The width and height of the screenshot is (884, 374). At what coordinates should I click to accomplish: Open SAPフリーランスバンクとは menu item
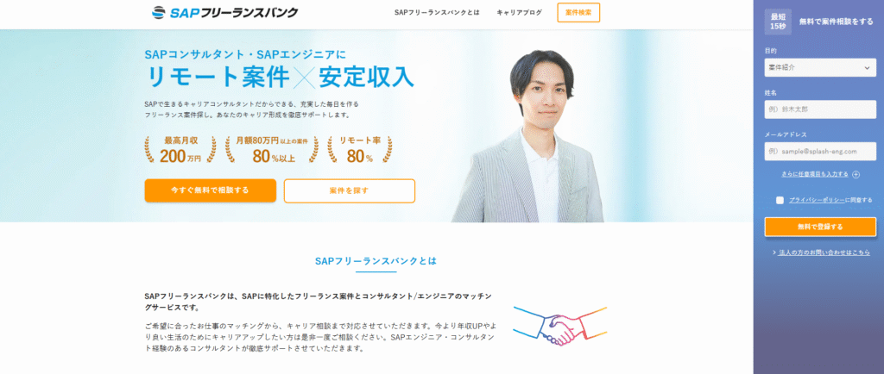click(x=437, y=12)
